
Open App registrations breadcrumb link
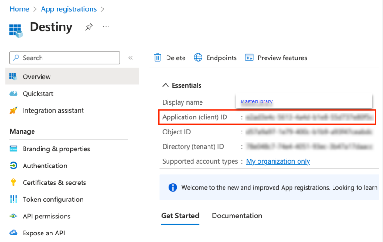tap(69, 9)
